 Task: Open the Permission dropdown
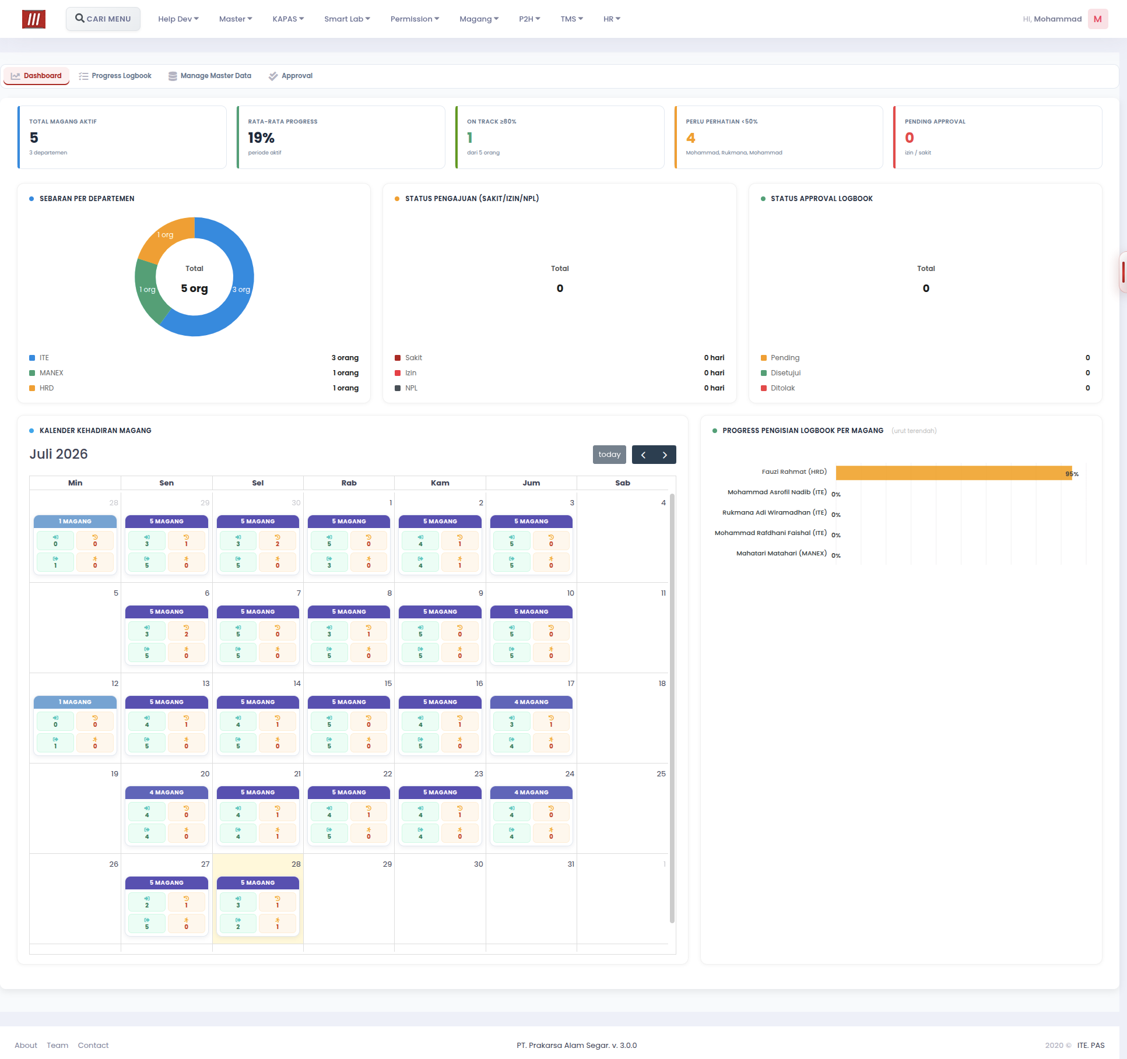pos(415,19)
